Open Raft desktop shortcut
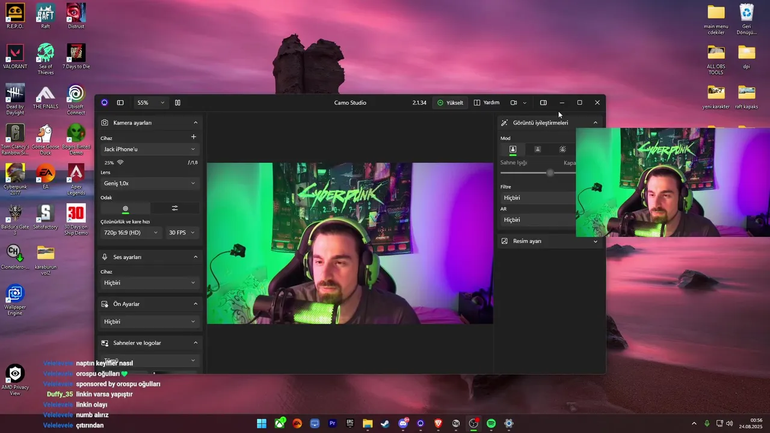 point(46,16)
